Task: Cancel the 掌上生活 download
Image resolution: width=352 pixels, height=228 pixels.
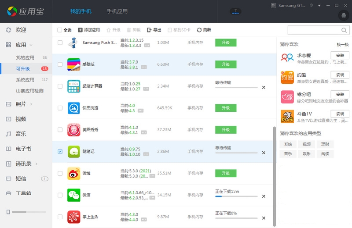Action: tap(264, 218)
